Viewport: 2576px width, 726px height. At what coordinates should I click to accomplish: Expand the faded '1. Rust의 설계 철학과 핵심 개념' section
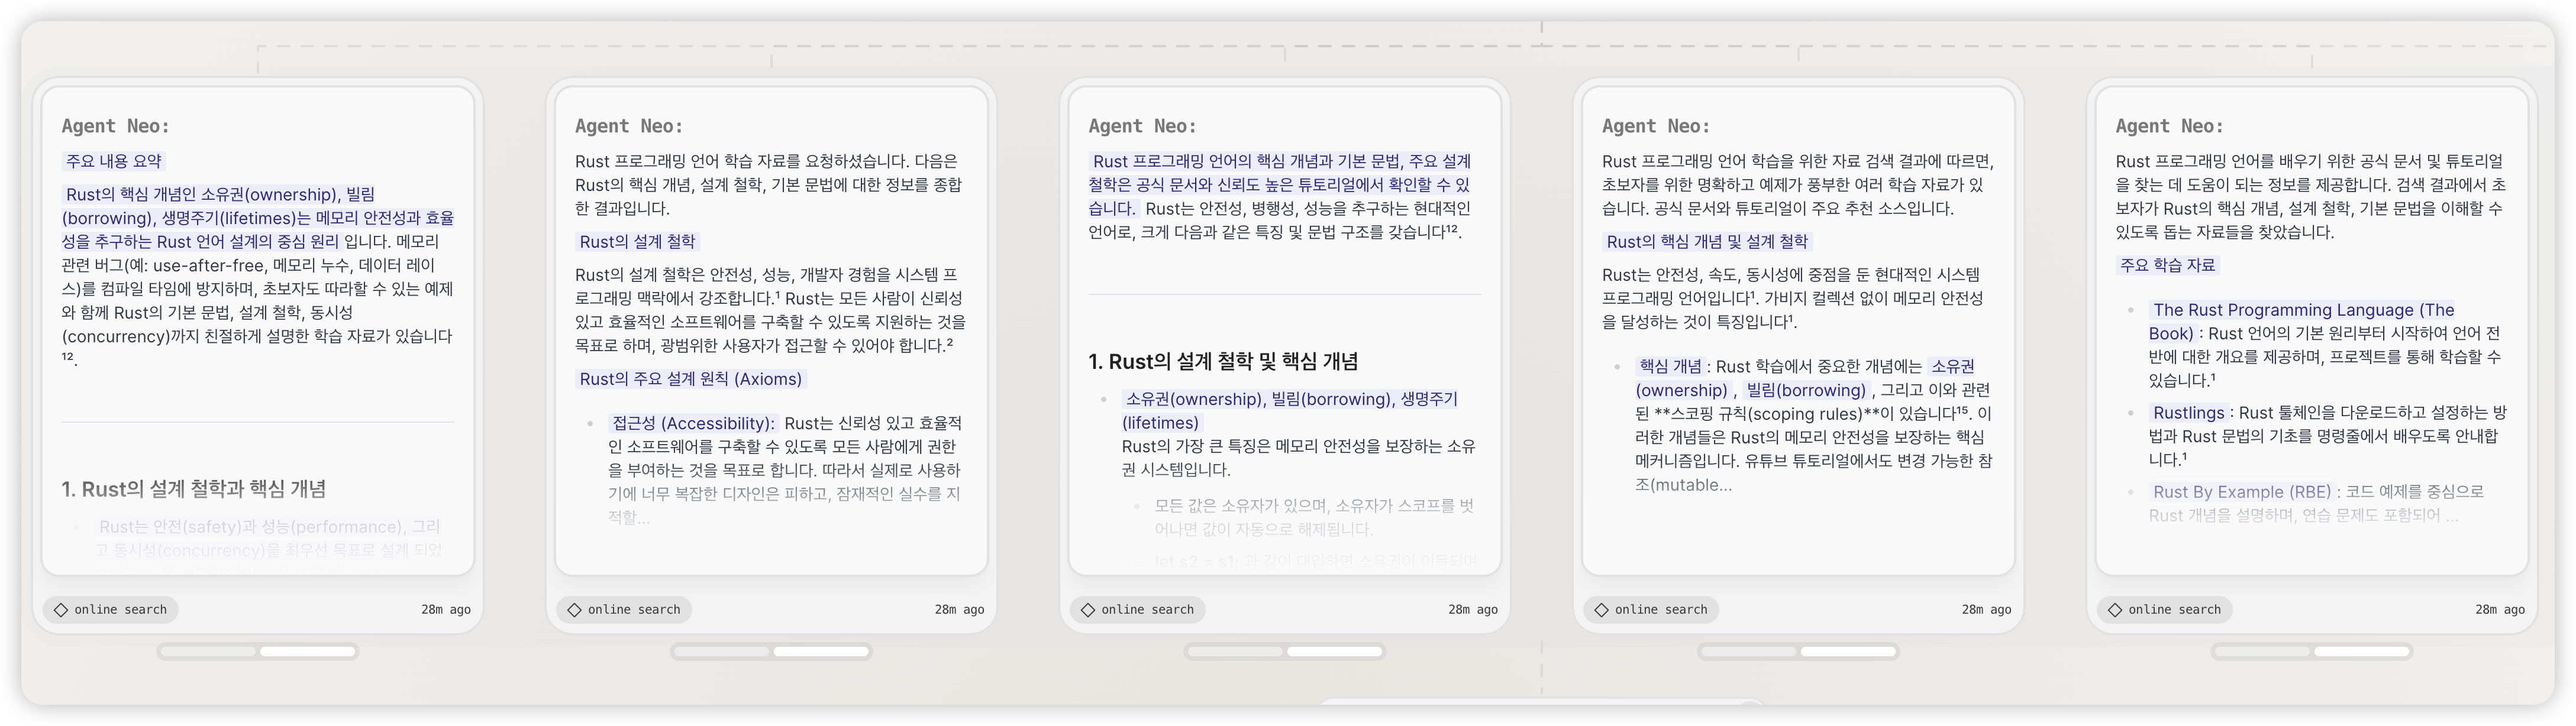194,490
